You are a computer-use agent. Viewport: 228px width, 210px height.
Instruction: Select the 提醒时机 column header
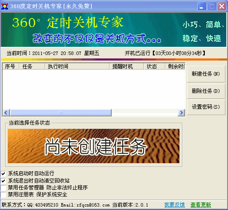pyautogui.click(x=127, y=67)
